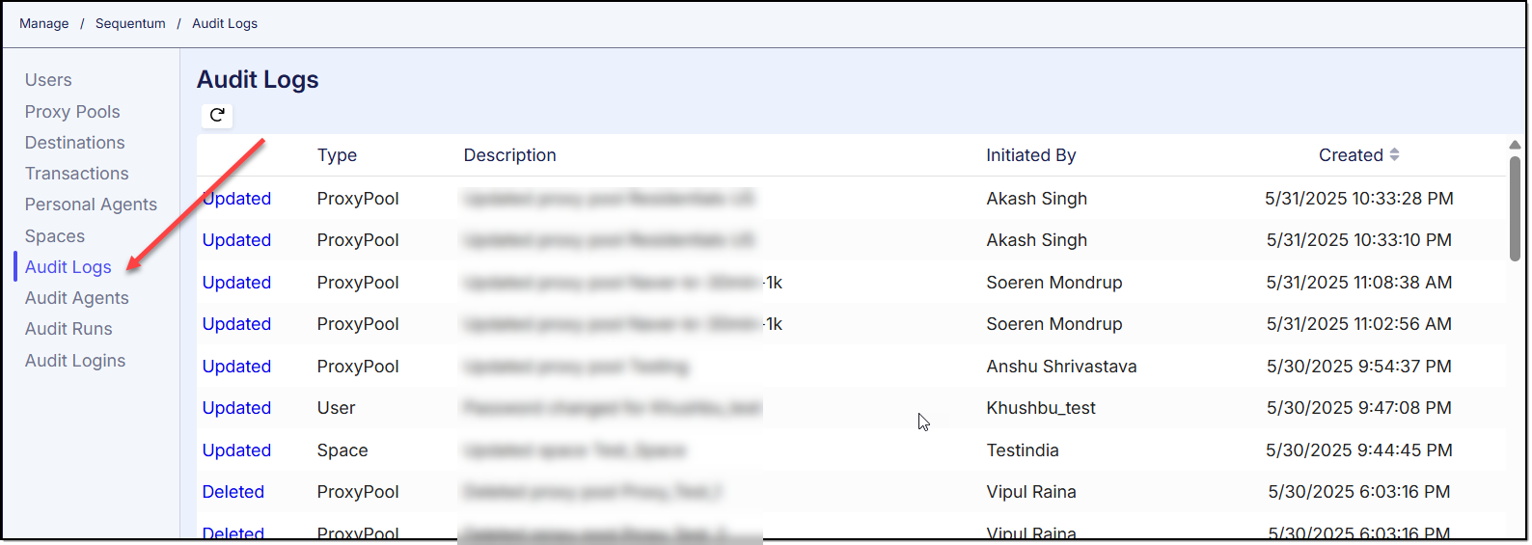The width and height of the screenshot is (1532, 545).
Task: Select Audit Agents in the sidebar
Action: click(76, 298)
